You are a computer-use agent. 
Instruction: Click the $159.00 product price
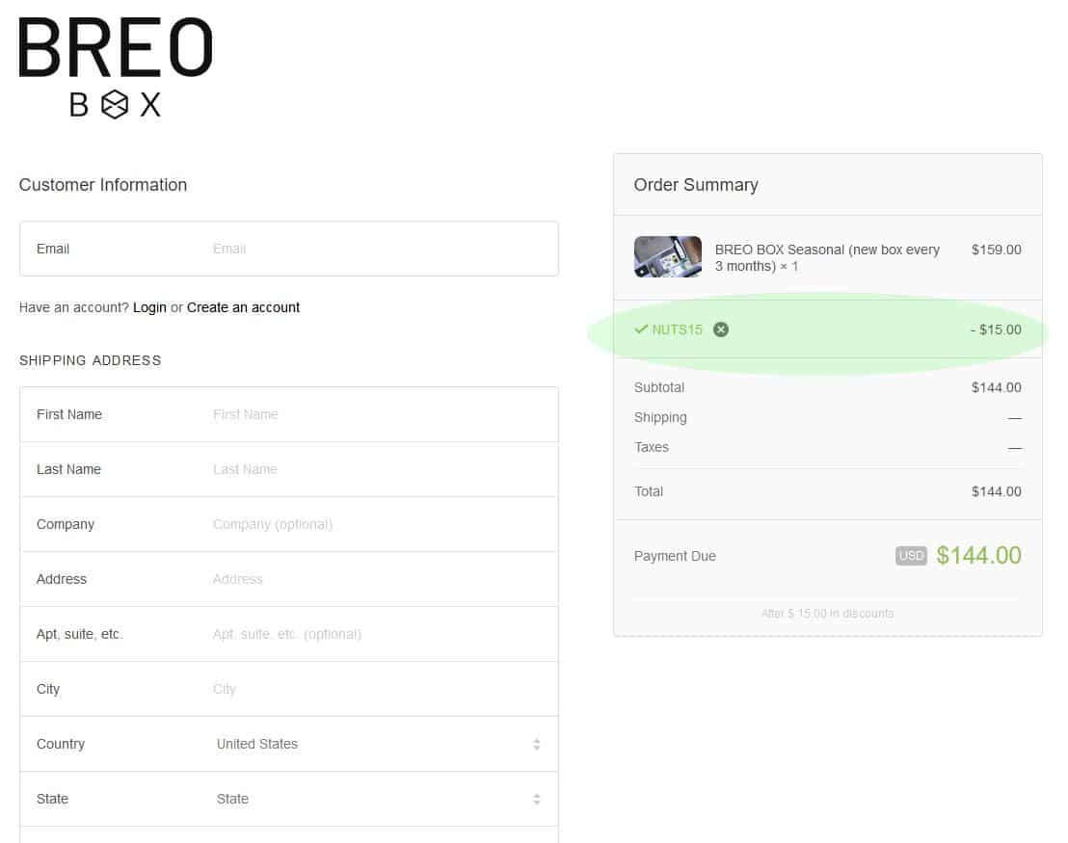point(997,250)
